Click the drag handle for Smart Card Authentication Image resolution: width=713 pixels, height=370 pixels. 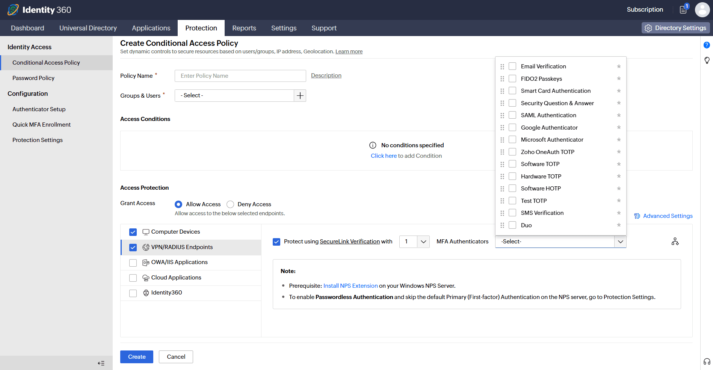[502, 91]
